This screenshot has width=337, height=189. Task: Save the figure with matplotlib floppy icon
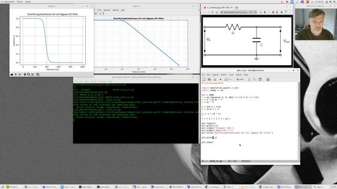pos(38,75)
